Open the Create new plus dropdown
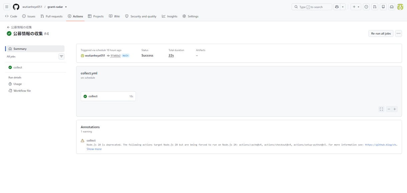 click(x=356, y=7)
